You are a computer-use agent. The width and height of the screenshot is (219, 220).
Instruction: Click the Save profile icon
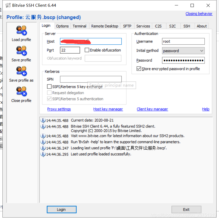coord(21,51)
